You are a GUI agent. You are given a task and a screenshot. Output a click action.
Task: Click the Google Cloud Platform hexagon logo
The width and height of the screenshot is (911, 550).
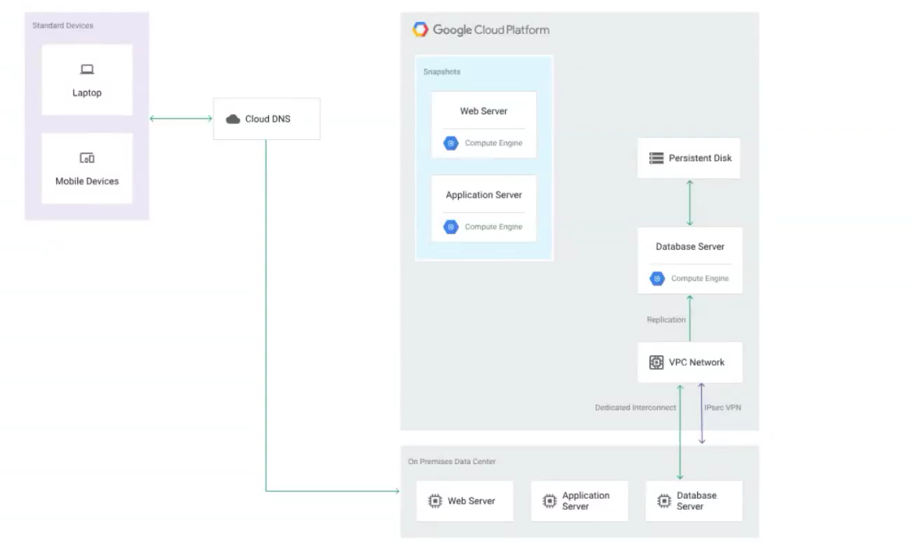point(420,30)
